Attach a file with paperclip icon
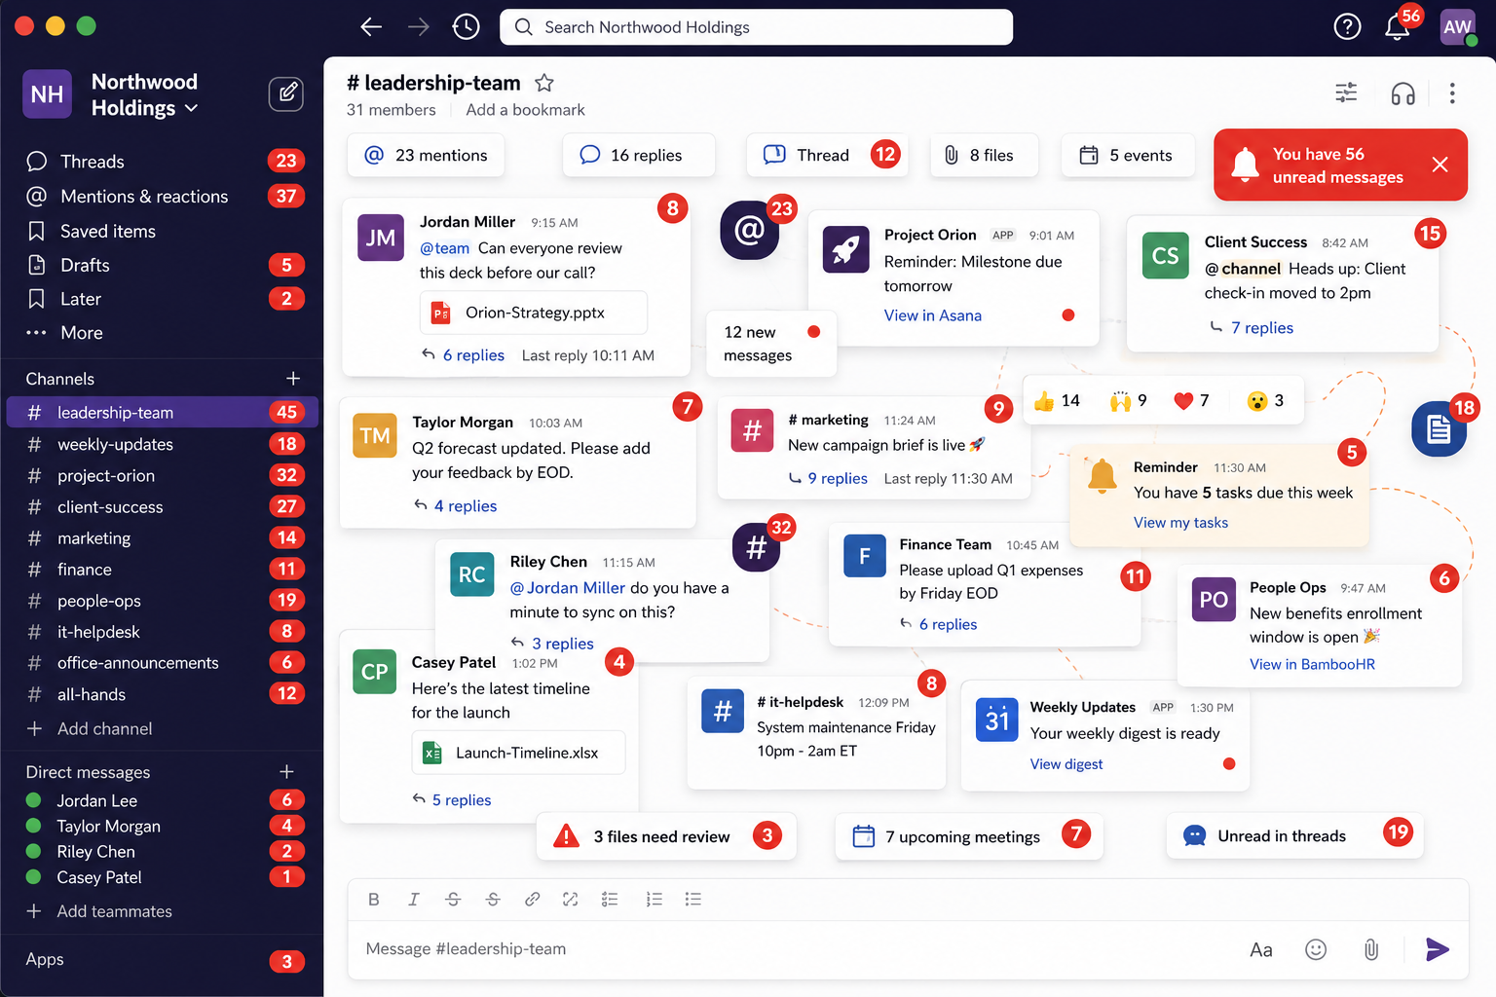Image resolution: width=1496 pixels, height=997 pixels. (x=1371, y=949)
